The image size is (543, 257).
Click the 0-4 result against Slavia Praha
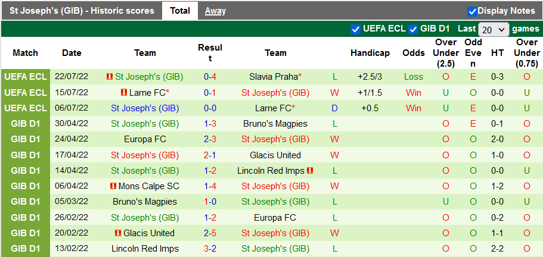[210, 77]
